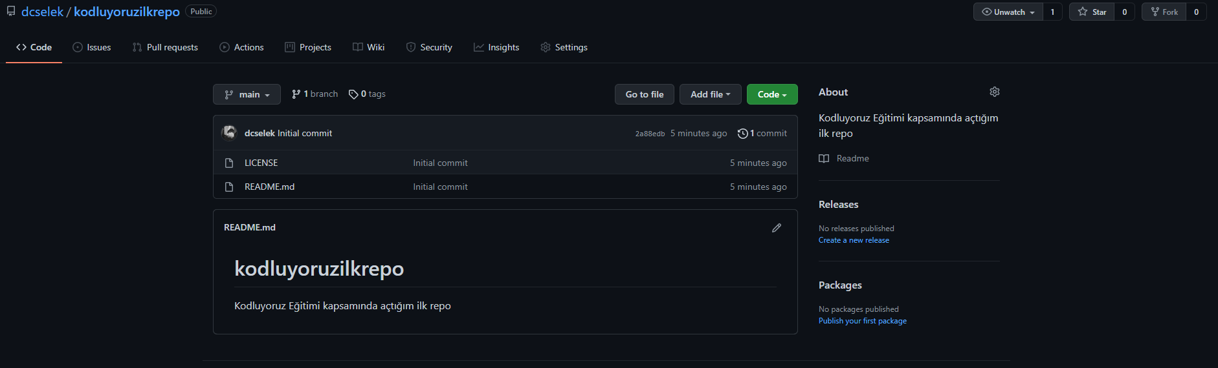Click the file icon next to LICENSE
The width and height of the screenshot is (1218, 368).
229,163
